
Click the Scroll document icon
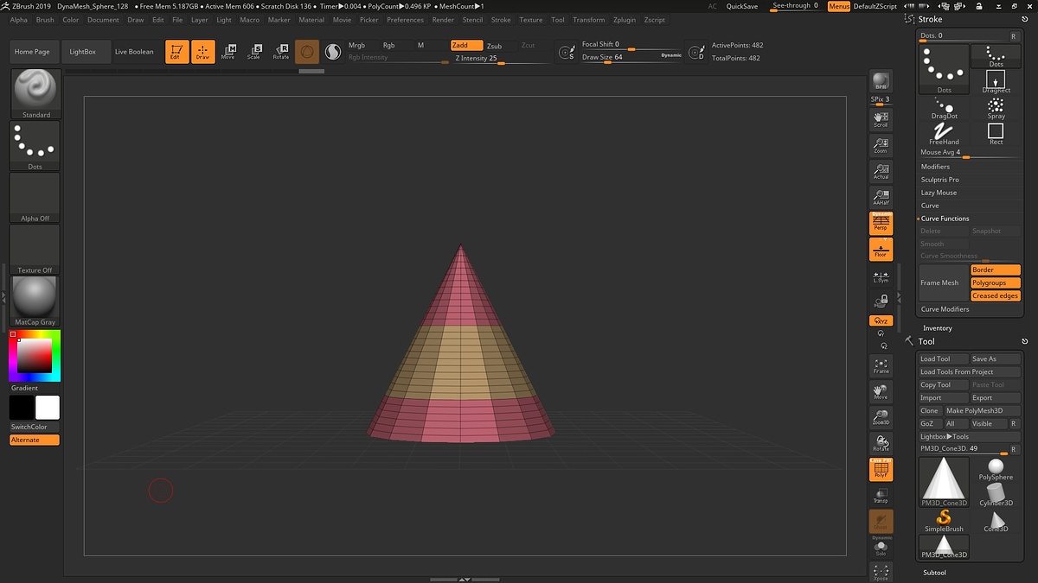click(881, 118)
